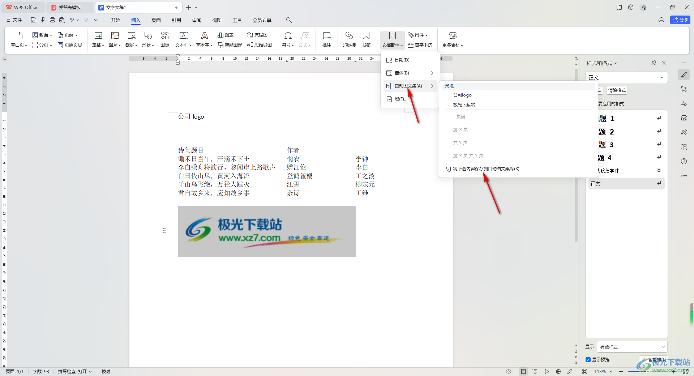
Task: Click the print icon in quick toolbar
Action: 52,20
